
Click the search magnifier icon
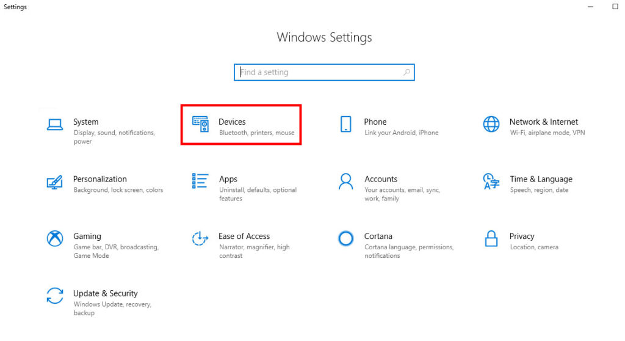click(406, 72)
